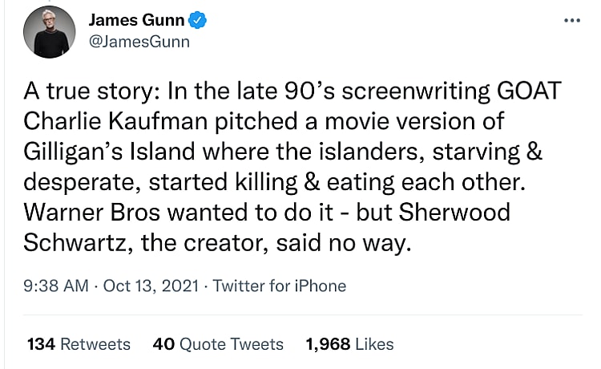This screenshot has height=369, width=601.
Task: Click the number 40 quote count
Action: point(163,344)
